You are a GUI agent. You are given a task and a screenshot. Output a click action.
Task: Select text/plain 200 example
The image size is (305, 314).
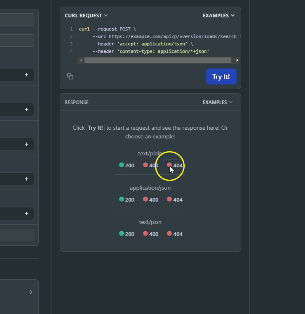127,165
